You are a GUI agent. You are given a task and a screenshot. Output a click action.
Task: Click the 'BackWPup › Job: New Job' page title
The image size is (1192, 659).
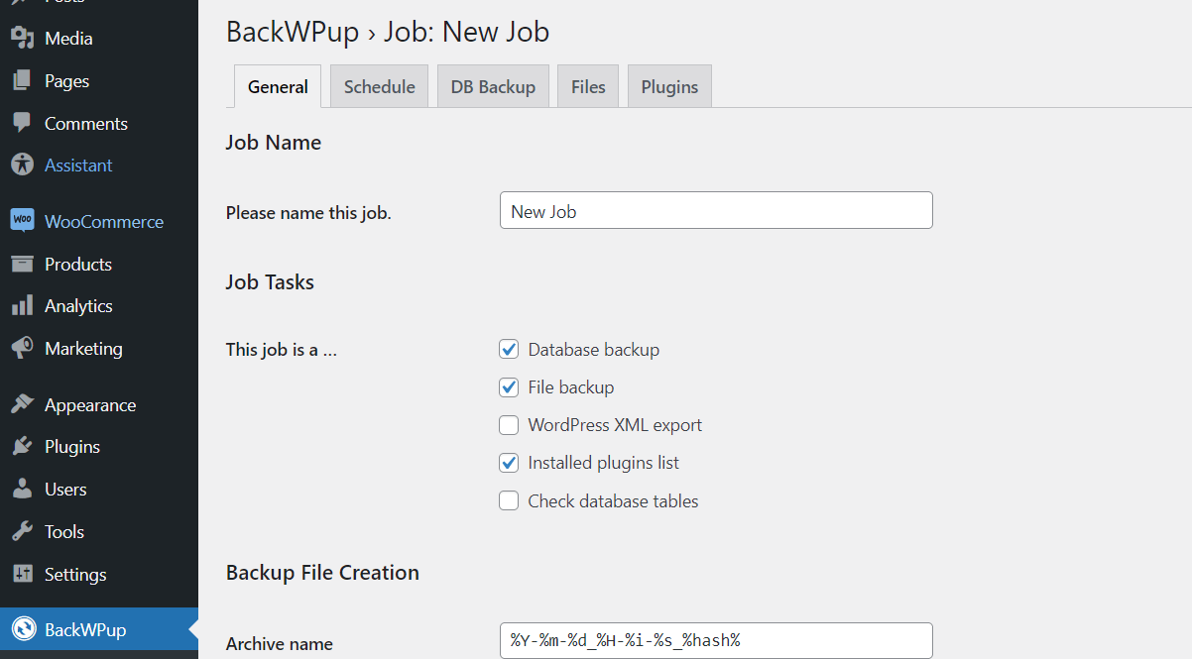tap(388, 32)
